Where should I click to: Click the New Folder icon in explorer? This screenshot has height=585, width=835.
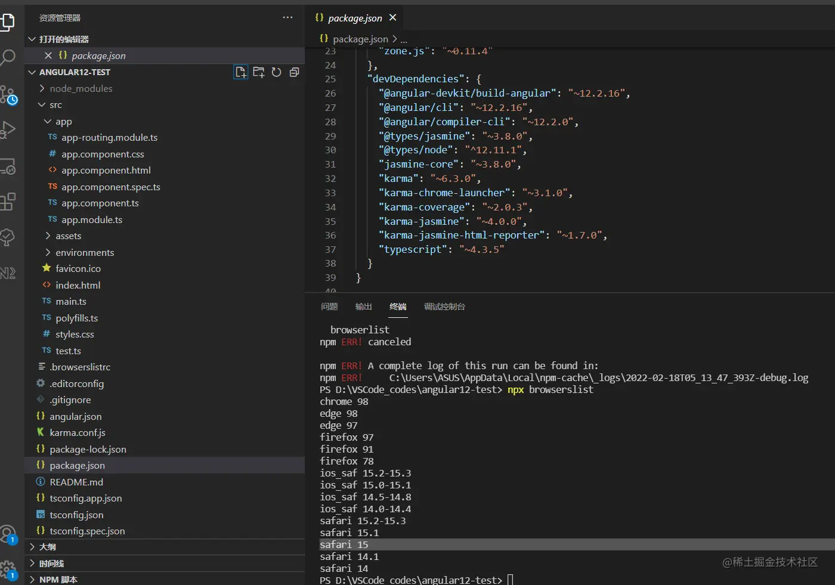259,72
